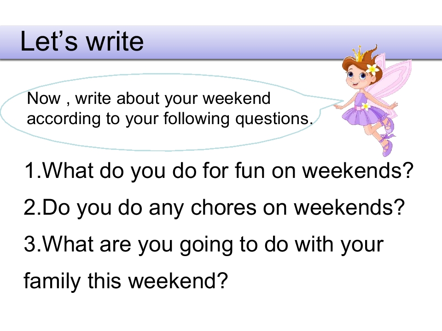The height and width of the screenshot is (331, 442).
Task: Click the word "weekends?" in question 1
Action: click(x=358, y=171)
